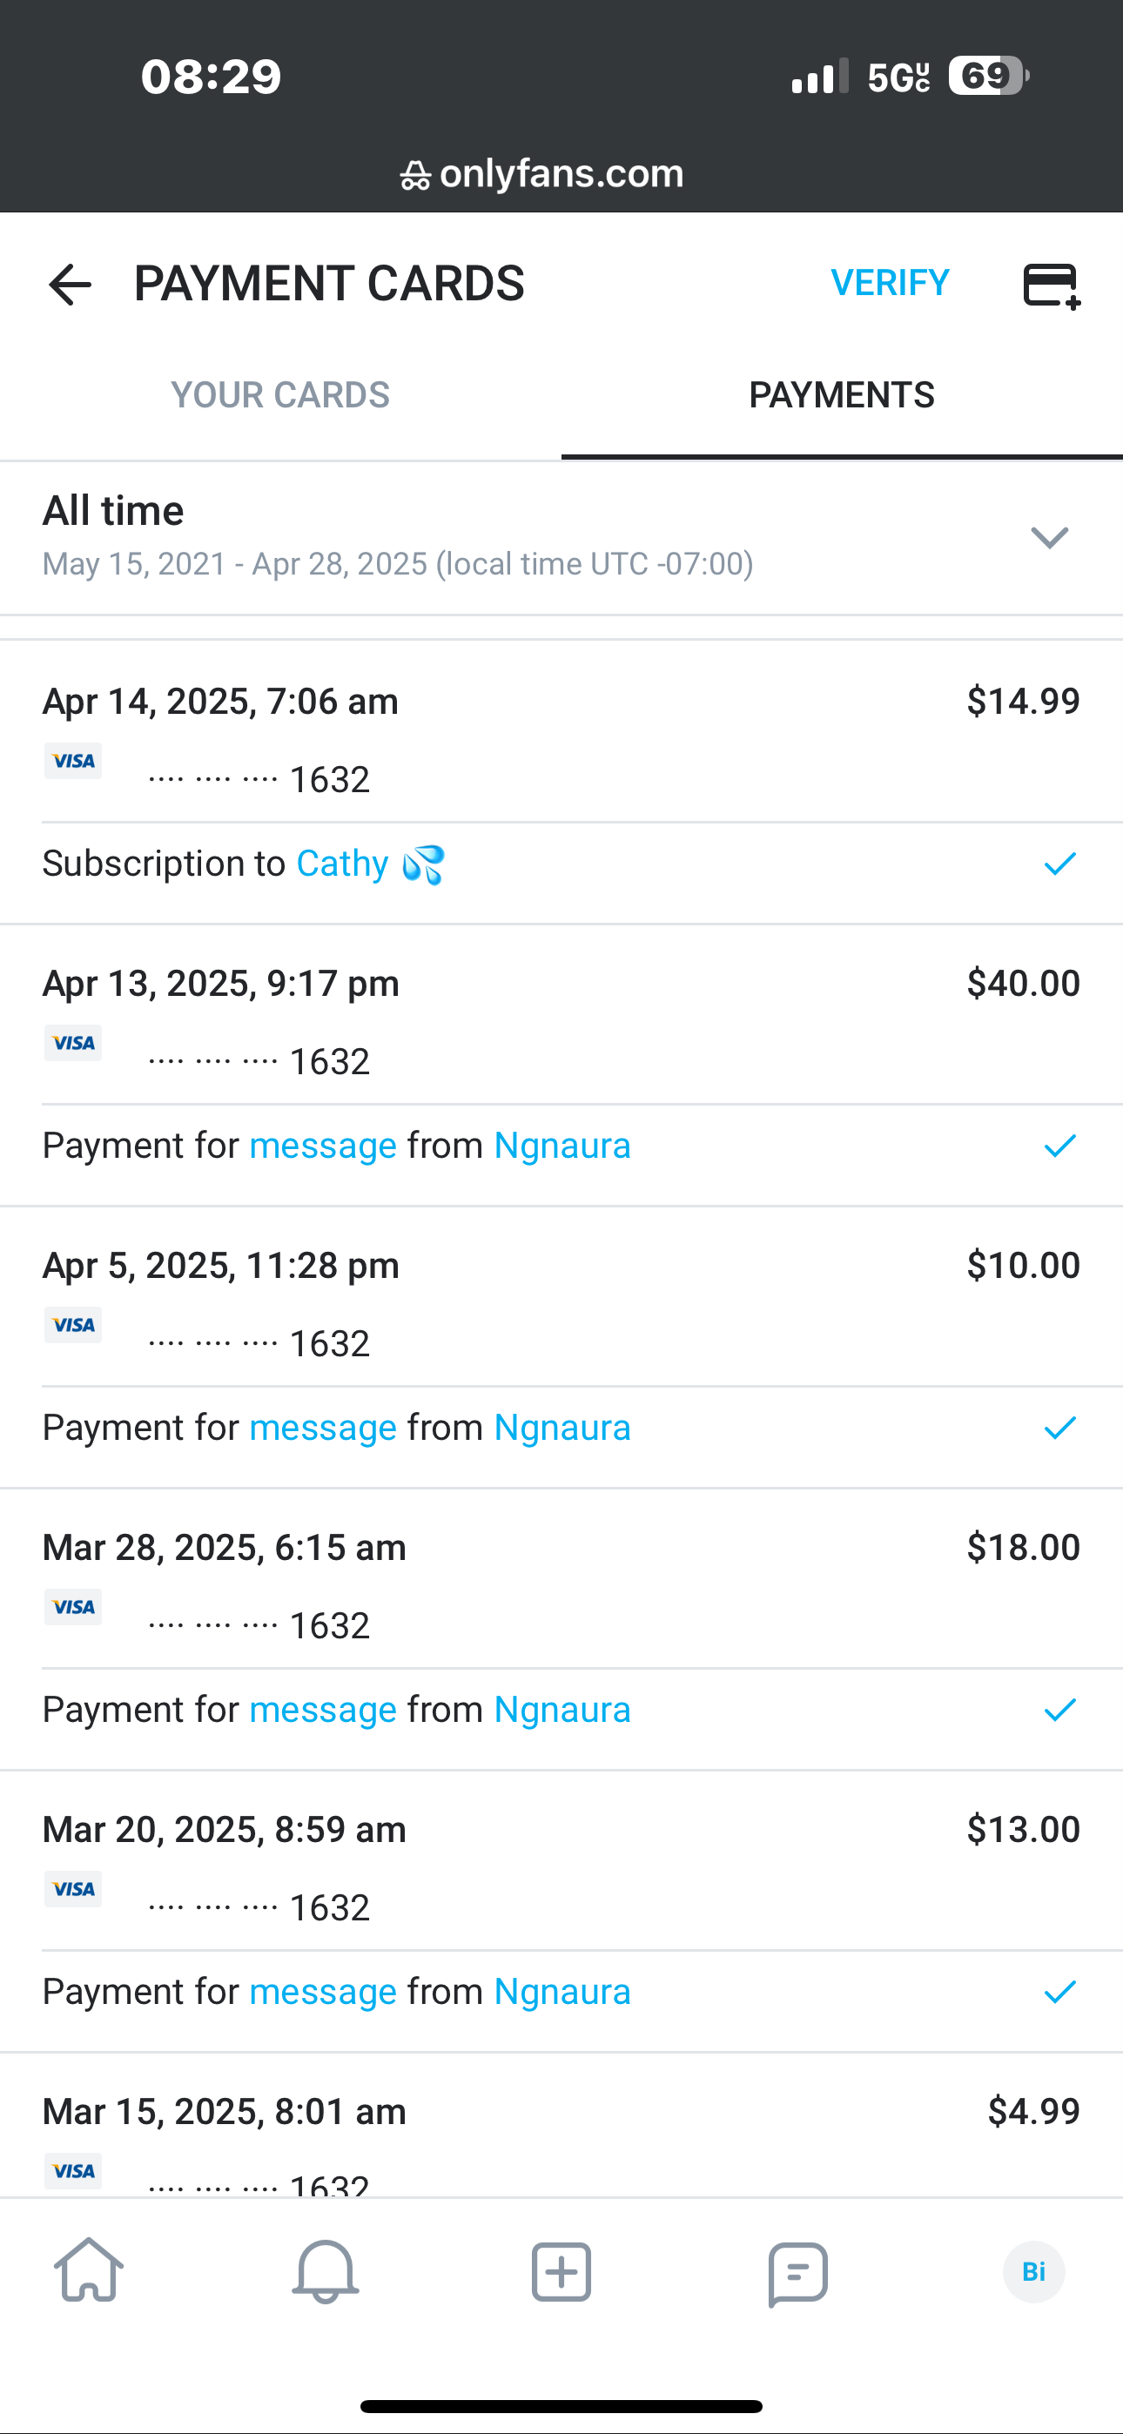Screen dimensions: 1123x2434
Task: Open message link in Apr 13 payment
Action: (x=322, y=1146)
